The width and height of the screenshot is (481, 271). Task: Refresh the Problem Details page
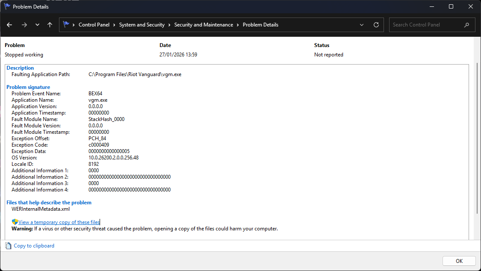tap(376, 25)
